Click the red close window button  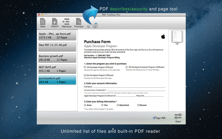39,15
